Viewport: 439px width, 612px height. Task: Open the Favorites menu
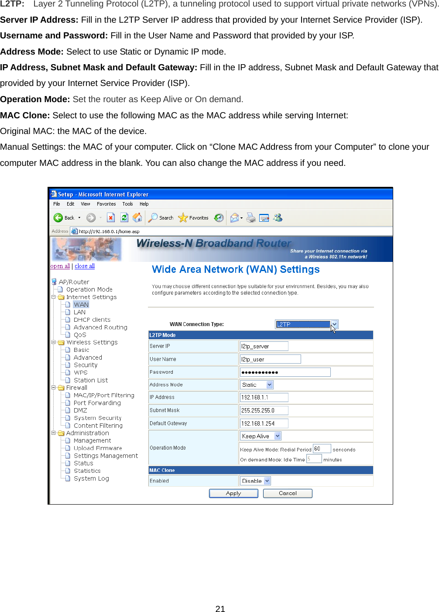(x=106, y=203)
